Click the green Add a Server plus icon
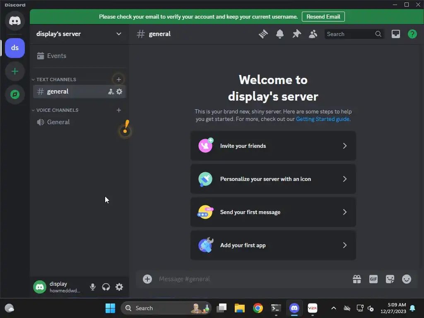Image resolution: width=424 pixels, height=318 pixels. (15, 71)
